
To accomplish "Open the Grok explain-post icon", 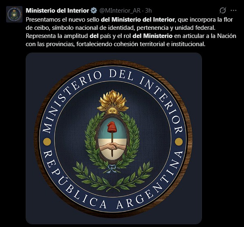I will point(223,11).
